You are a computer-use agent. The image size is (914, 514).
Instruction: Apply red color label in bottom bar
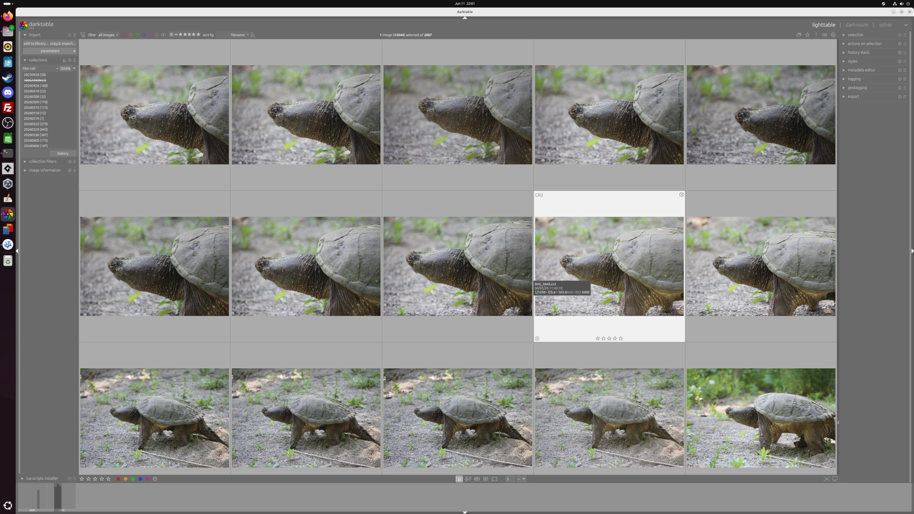tap(118, 479)
